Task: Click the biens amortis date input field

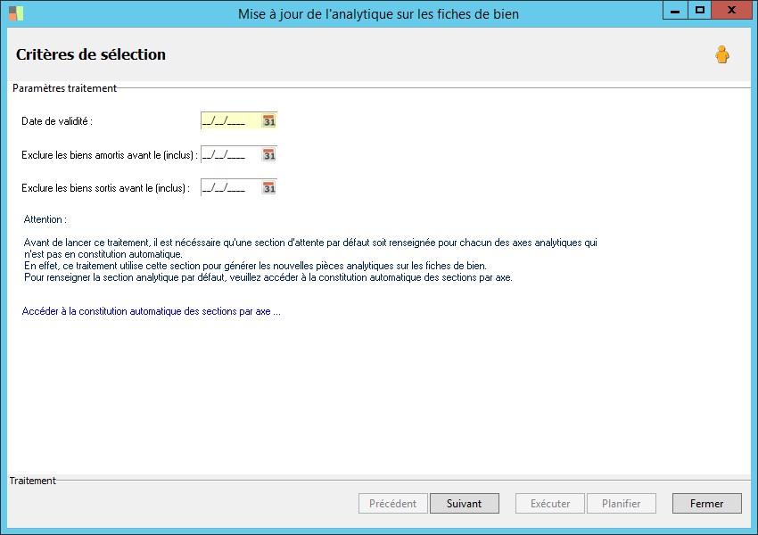Action: point(230,155)
